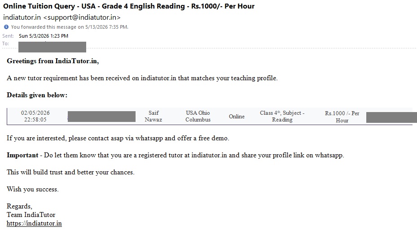Select the Saif Nawaz name cell

pos(154,117)
